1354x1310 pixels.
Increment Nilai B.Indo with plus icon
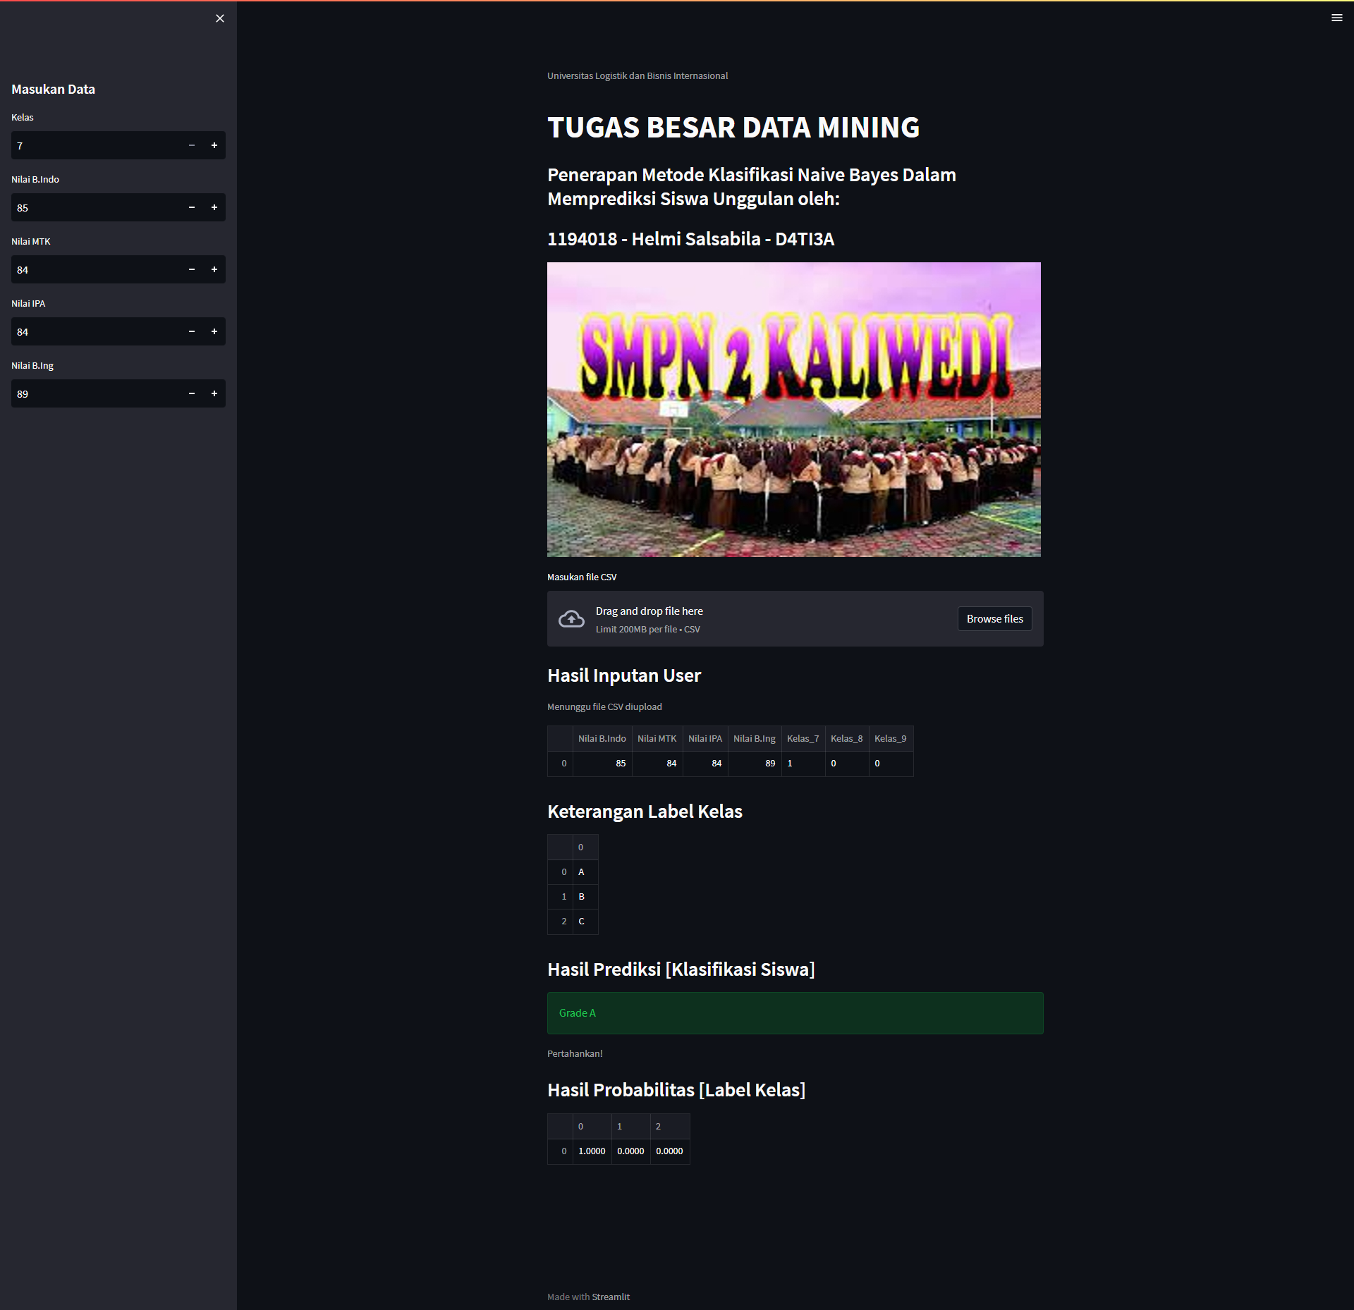[x=214, y=207]
